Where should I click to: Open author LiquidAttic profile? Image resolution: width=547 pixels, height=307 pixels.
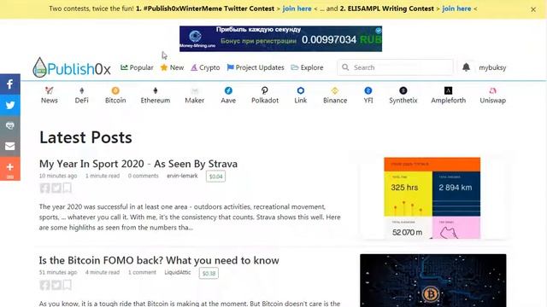pyautogui.click(x=178, y=272)
